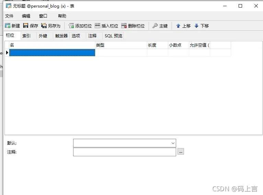
Task: Open the SQL 预览 tab
Action: (113, 36)
